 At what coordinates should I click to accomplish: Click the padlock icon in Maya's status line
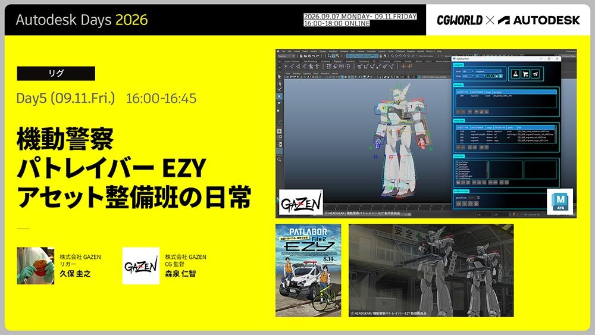381,56
